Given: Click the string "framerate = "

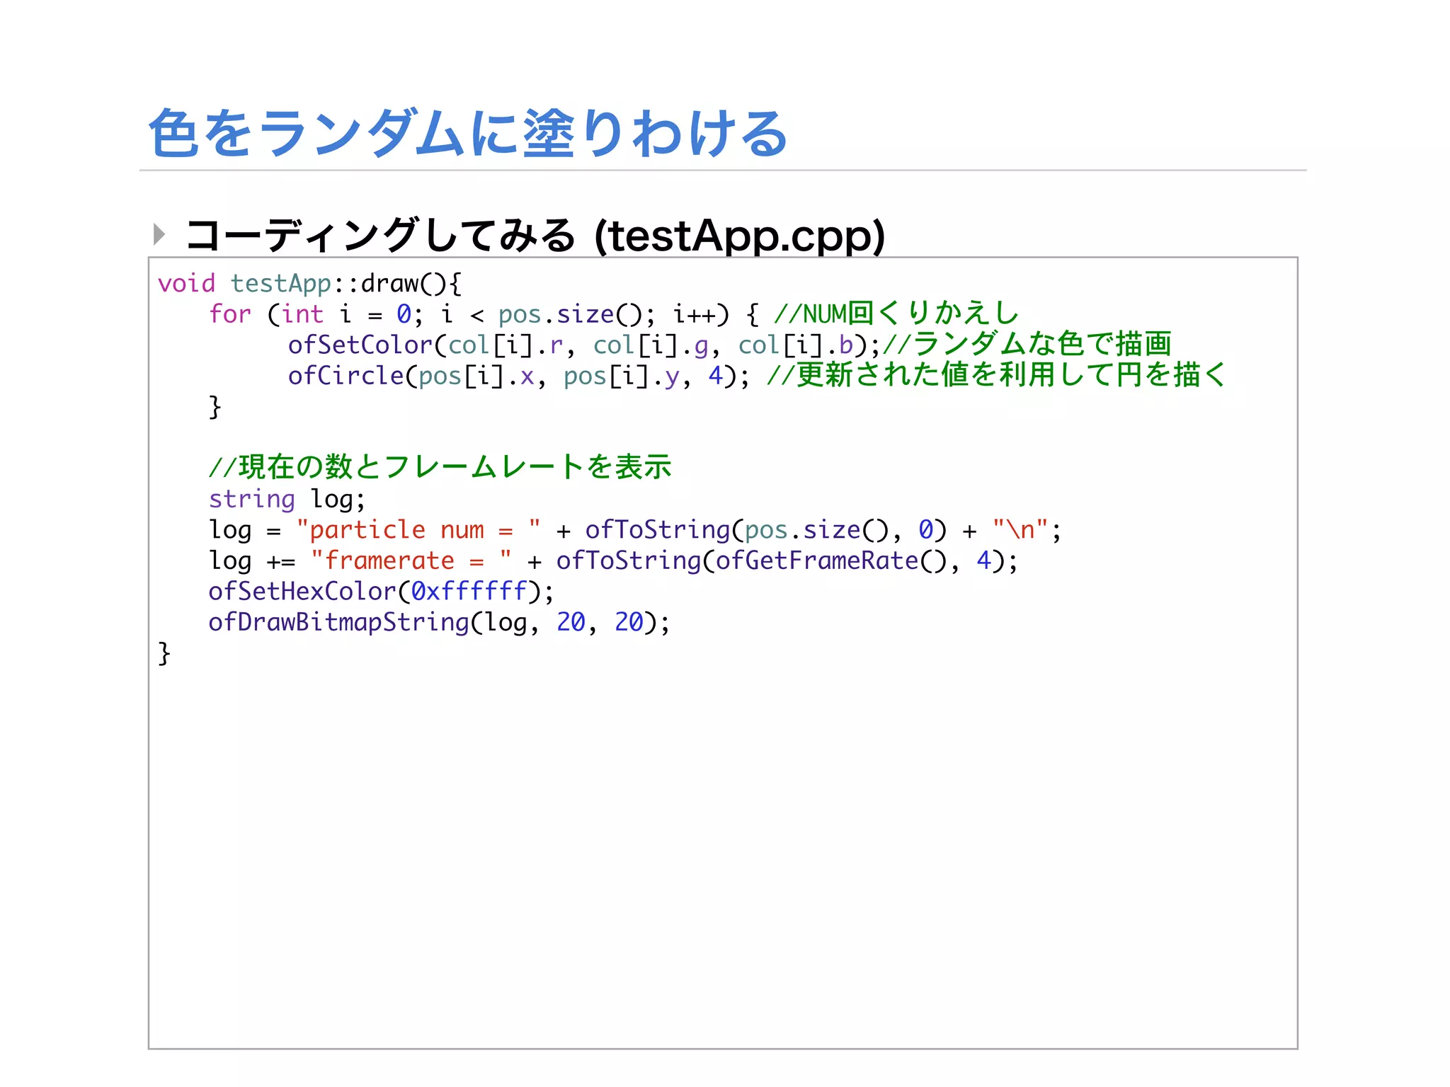Looking at the screenshot, I should pyautogui.click(x=411, y=560).
